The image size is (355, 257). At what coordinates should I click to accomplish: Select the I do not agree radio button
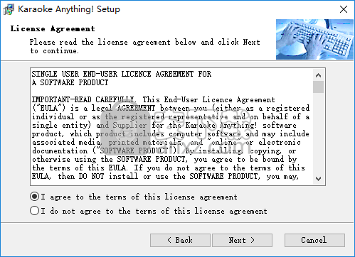35,211
